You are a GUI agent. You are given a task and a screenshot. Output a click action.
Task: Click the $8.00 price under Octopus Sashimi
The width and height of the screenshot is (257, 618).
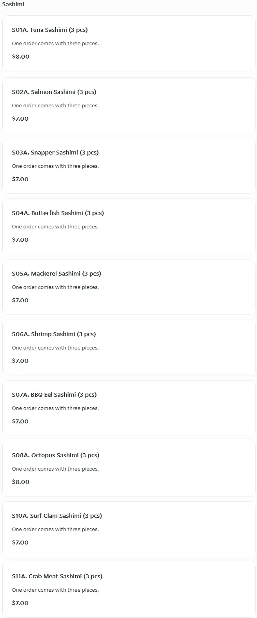coord(20,482)
